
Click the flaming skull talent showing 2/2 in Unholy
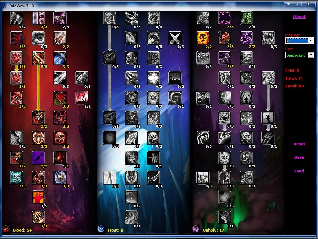203,38
